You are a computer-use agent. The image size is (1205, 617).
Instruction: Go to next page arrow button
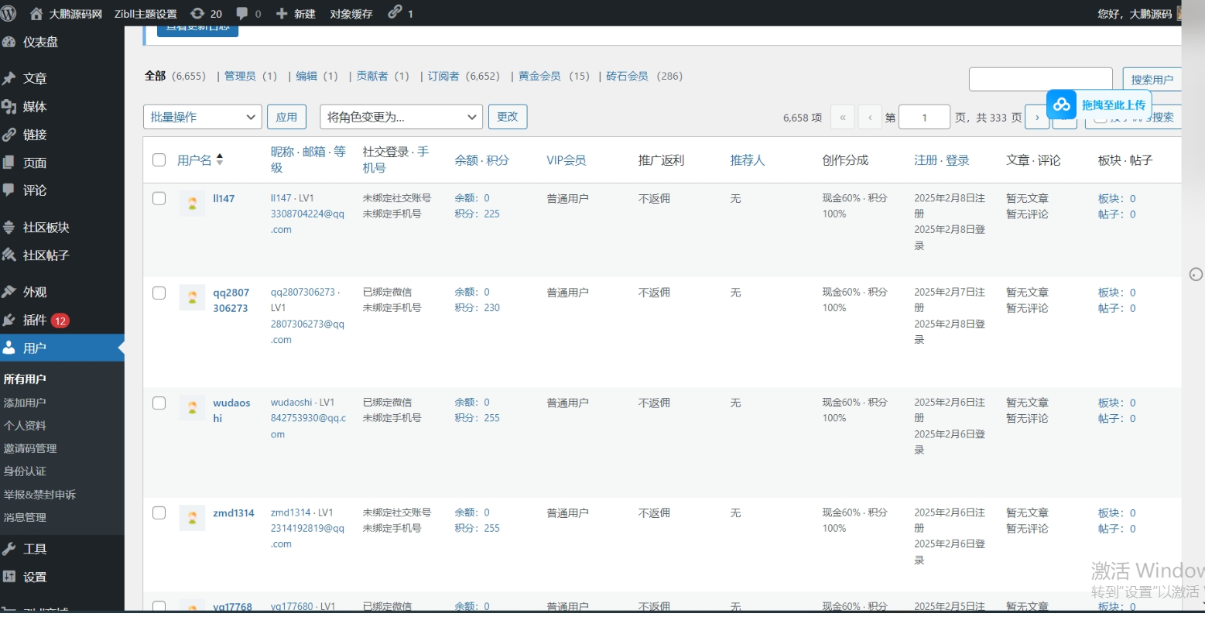(1037, 117)
